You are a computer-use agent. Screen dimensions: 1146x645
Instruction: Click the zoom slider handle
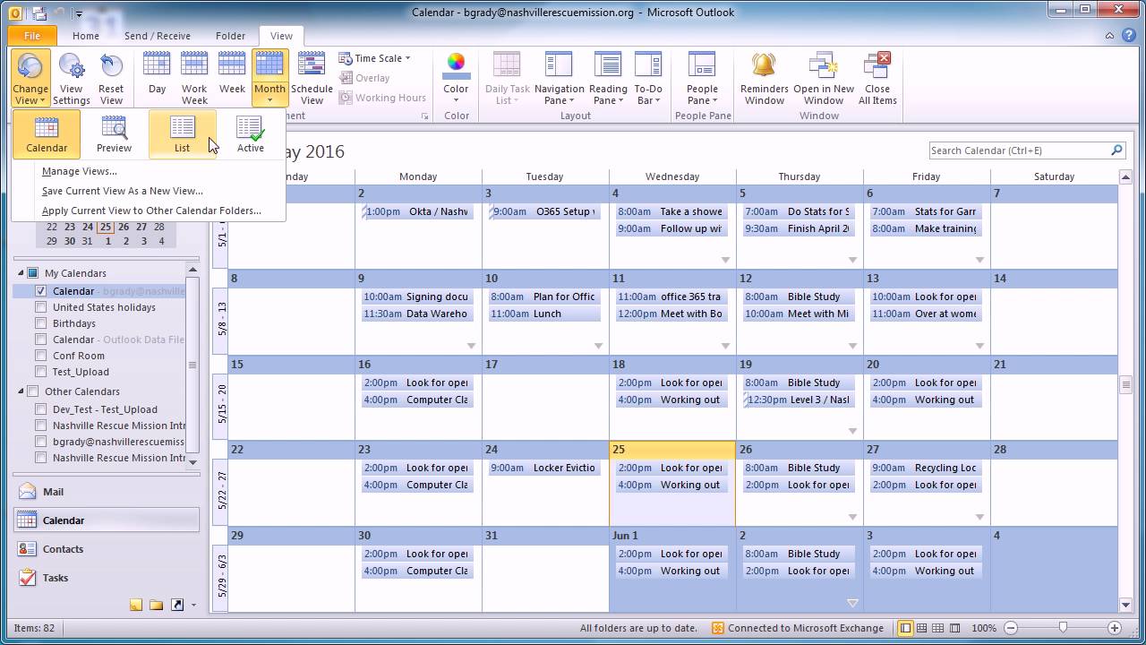1063,628
